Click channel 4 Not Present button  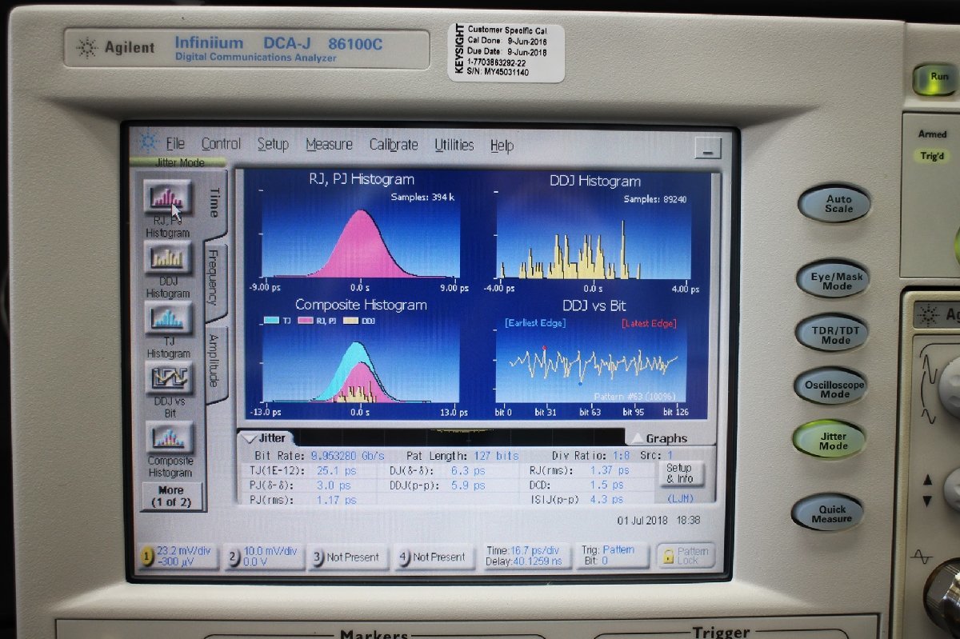point(434,557)
